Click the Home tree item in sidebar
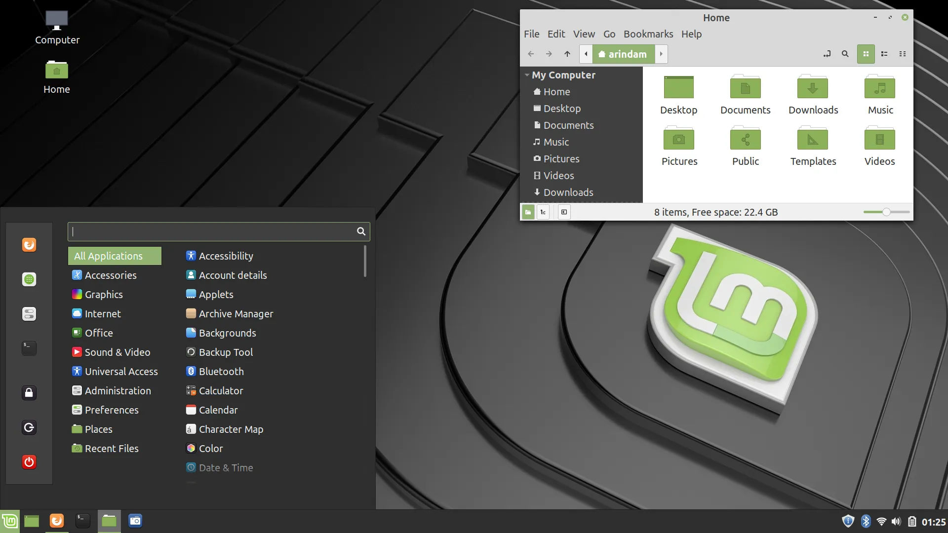Image resolution: width=948 pixels, height=533 pixels. pyautogui.click(x=556, y=91)
